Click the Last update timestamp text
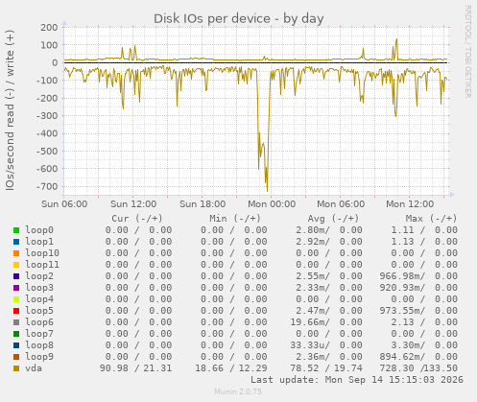Image resolution: width=477 pixels, height=402 pixels. [357, 380]
